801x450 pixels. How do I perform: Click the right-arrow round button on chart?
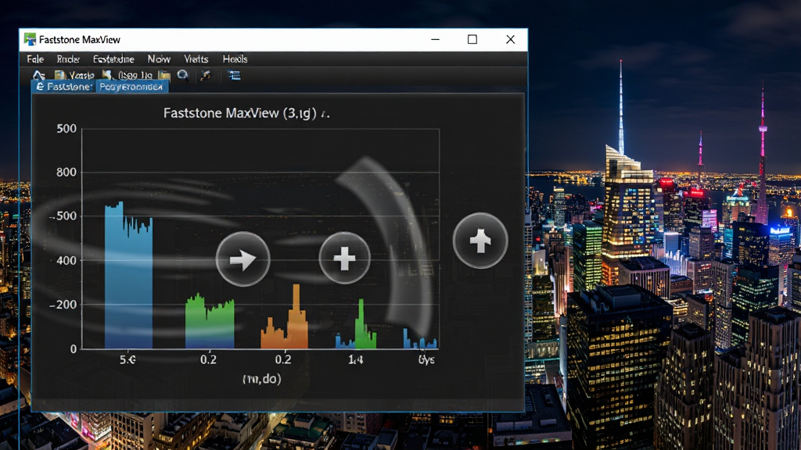click(x=242, y=259)
